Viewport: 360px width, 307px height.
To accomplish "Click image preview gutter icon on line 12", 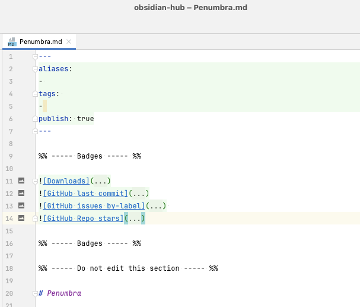I will tap(21, 193).
